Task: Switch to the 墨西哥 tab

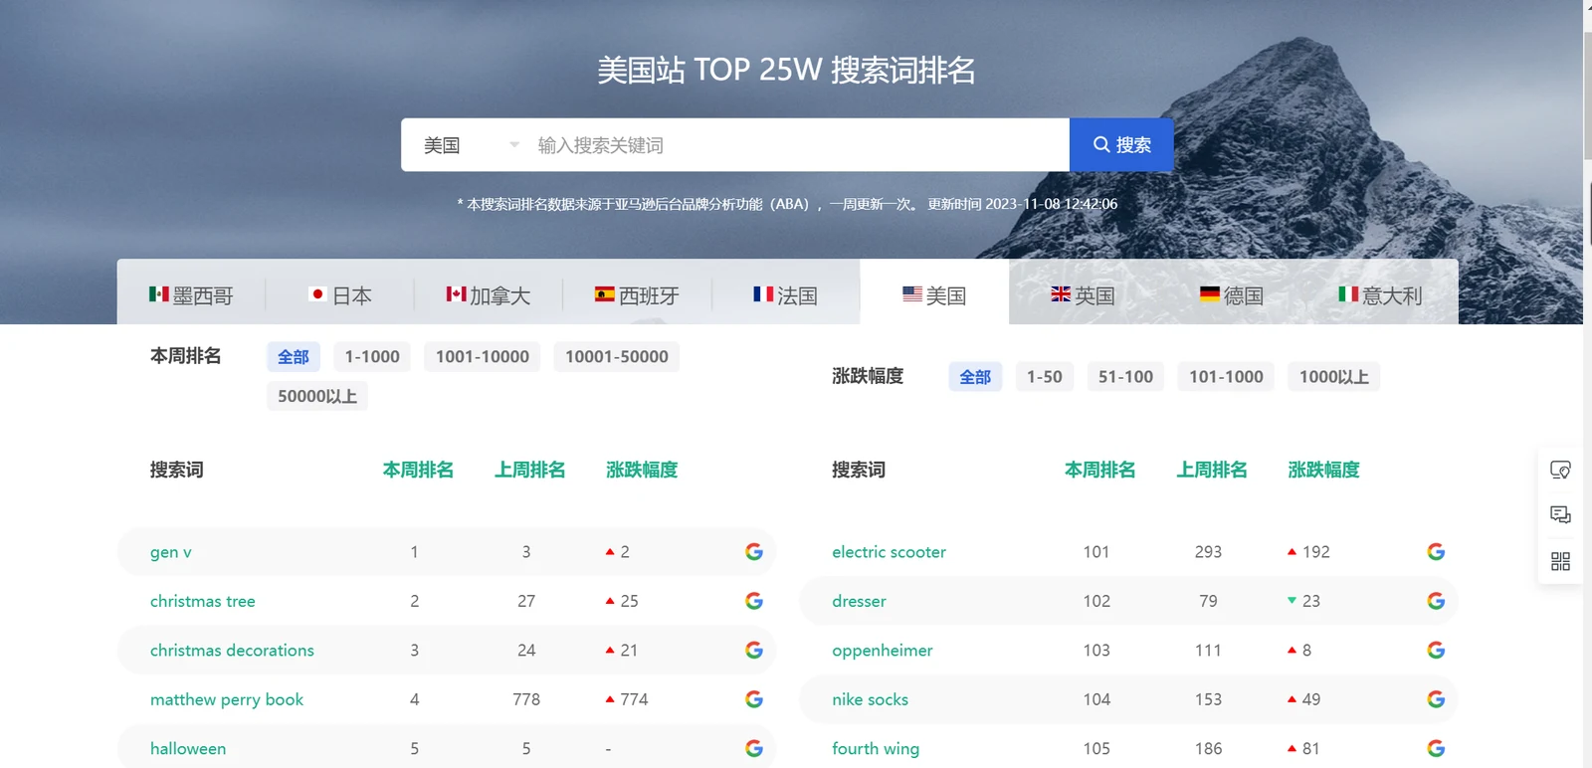Action: 191,294
